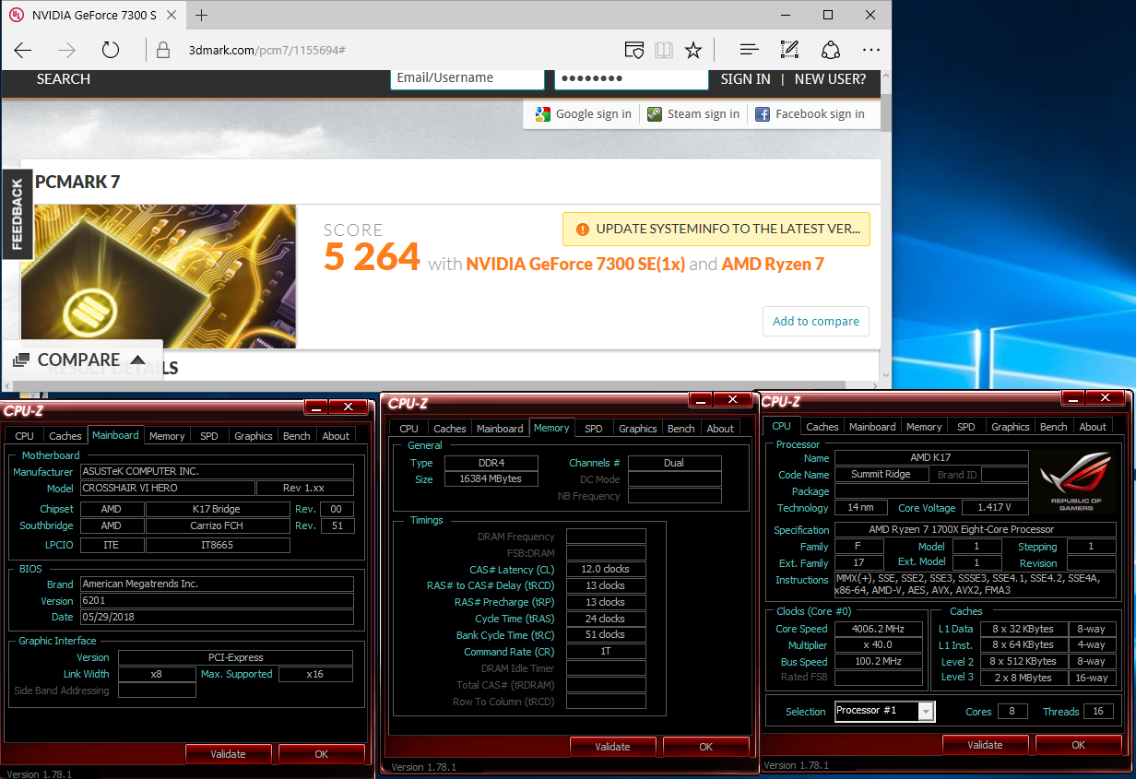Click Validate in Memory CPU-Z window
The width and height of the screenshot is (1136, 779).
point(613,747)
